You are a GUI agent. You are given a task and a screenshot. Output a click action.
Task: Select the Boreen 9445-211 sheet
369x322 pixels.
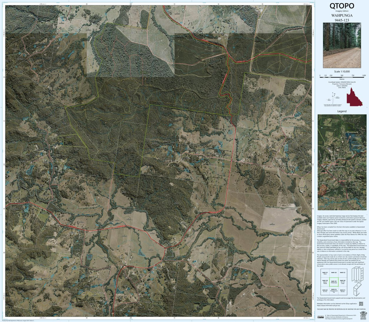coord(343,291)
